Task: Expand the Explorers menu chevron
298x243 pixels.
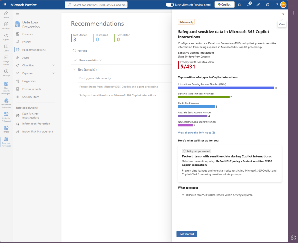Action: coord(54,73)
